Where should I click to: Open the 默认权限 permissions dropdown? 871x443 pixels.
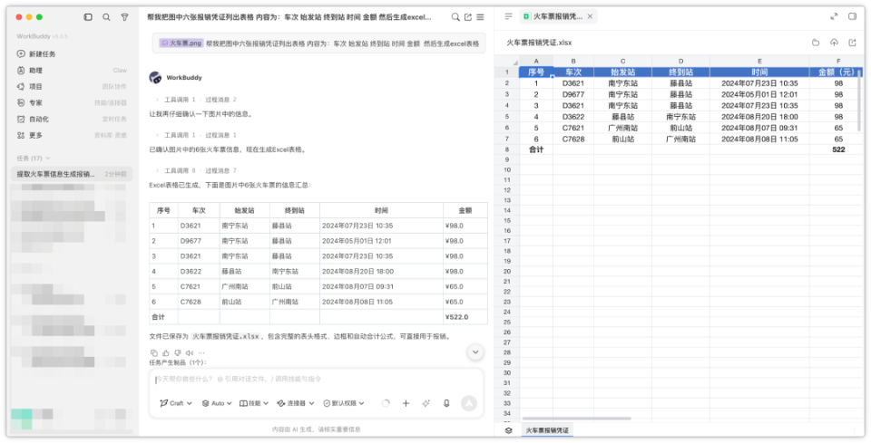(x=344, y=403)
